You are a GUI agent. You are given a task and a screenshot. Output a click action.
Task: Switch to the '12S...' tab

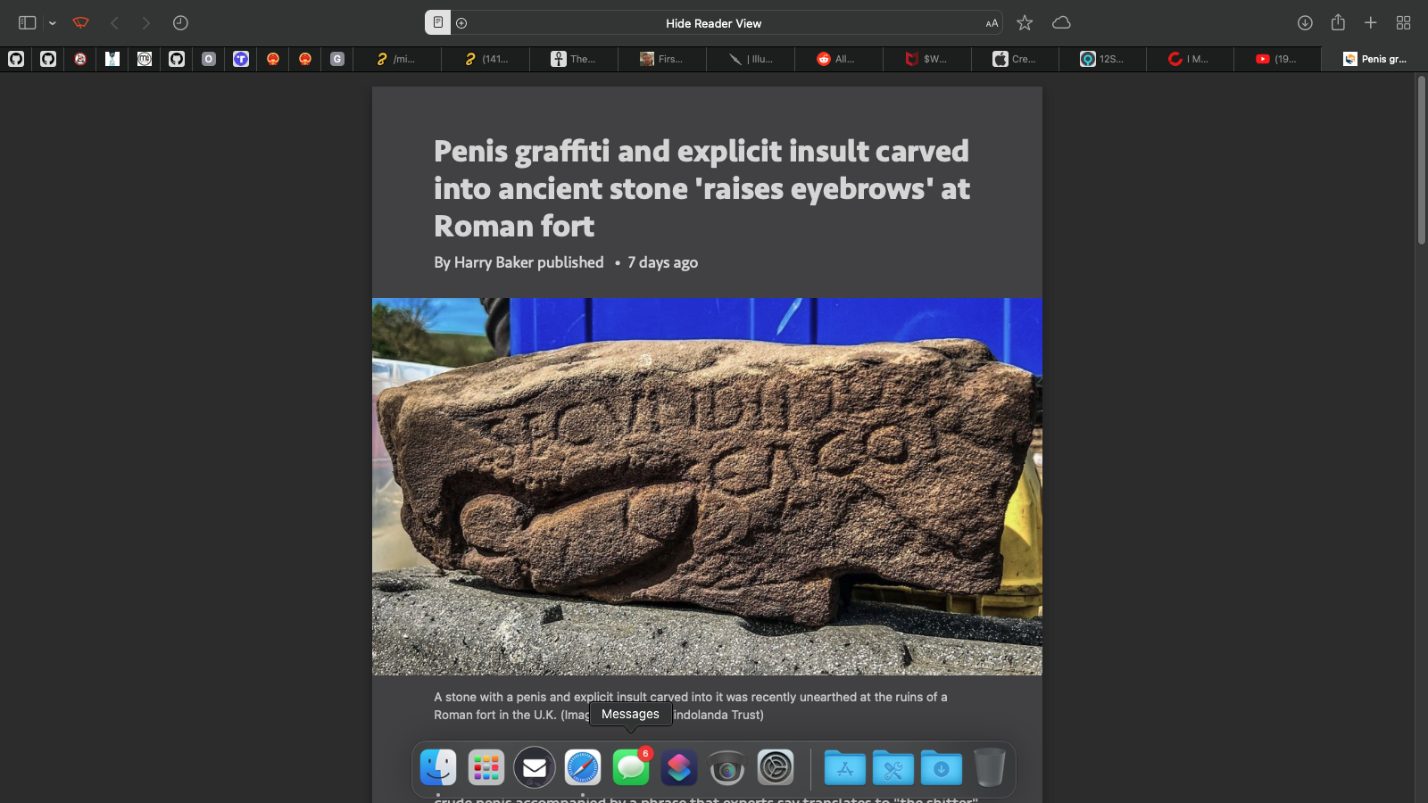pyautogui.click(x=1102, y=59)
